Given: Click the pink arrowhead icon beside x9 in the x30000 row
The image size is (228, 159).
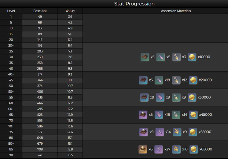Looking at the screenshot, I should [x=160, y=97].
